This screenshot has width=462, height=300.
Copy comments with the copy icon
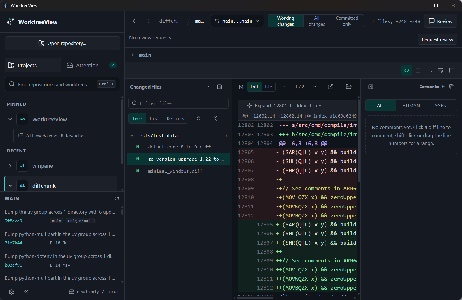click(452, 87)
